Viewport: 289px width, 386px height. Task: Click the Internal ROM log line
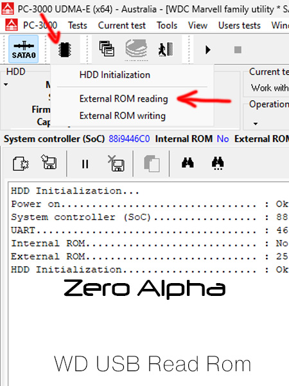point(150,243)
